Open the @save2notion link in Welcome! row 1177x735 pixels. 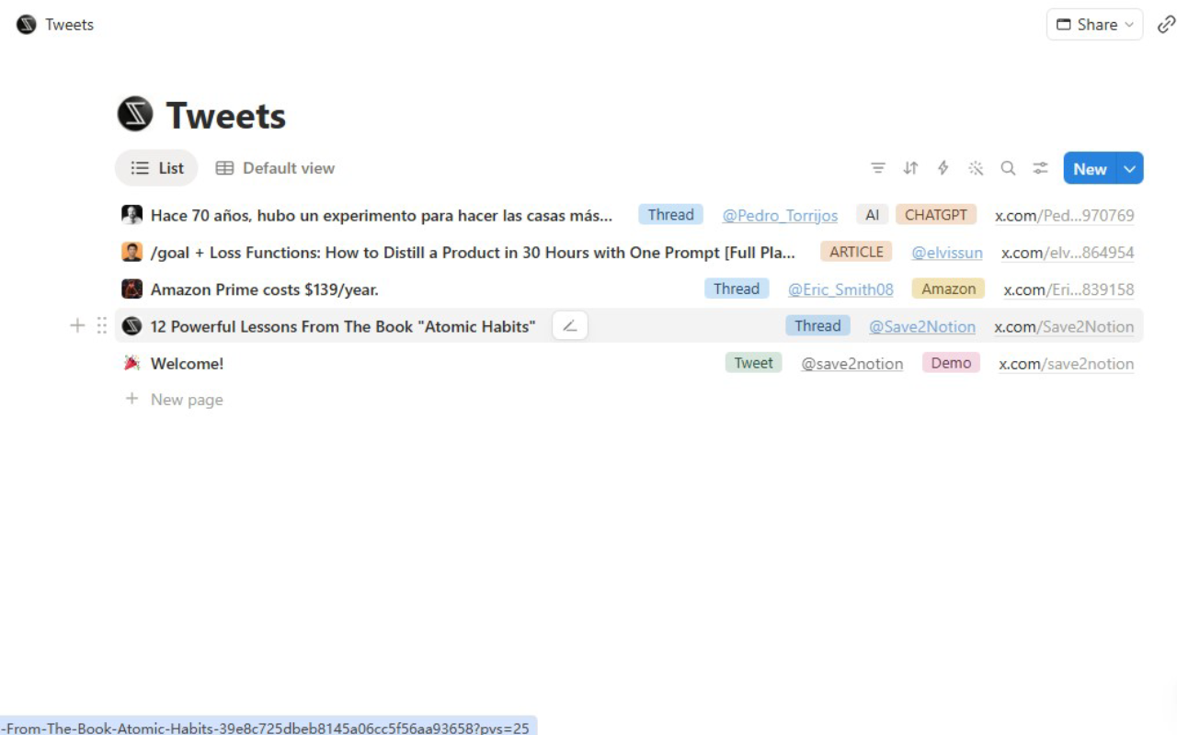pos(852,364)
